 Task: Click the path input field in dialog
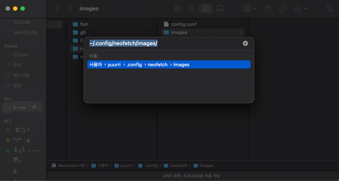pyautogui.click(x=165, y=43)
